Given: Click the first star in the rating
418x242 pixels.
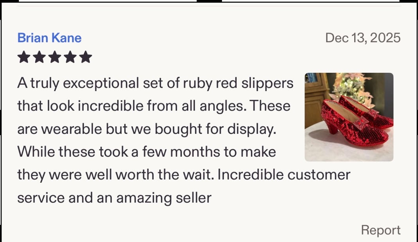Looking at the screenshot, I should tap(24, 58).
